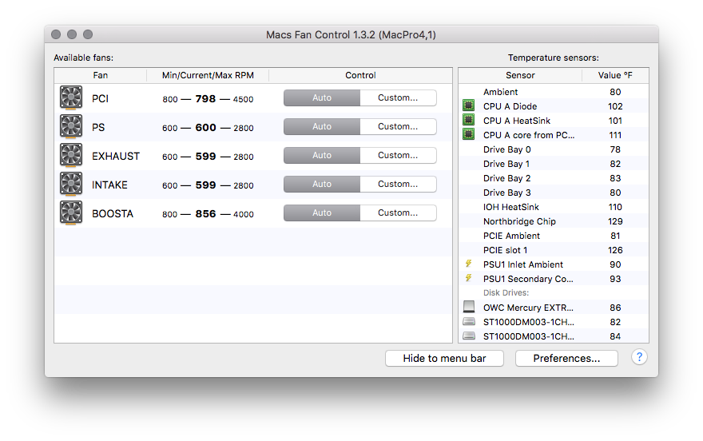Screen dimensions: 703x441
Task: Click the BOOSTA current RPM value 856
Action: click(205, 214)
